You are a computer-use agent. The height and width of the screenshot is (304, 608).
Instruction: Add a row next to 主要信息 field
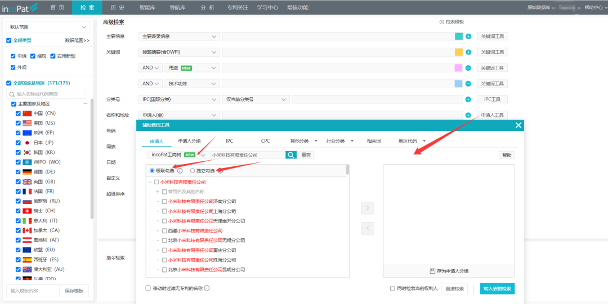coord(468,37)
